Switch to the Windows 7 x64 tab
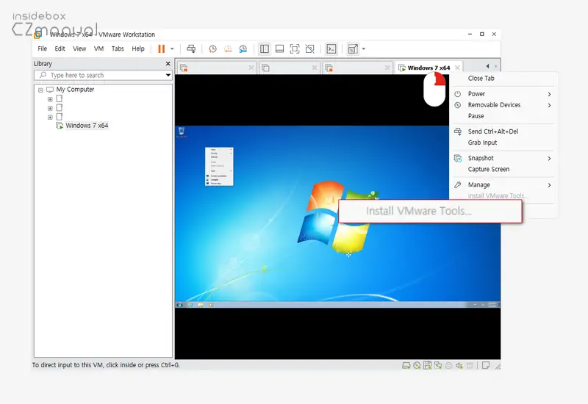This screenshot has height=404, width=588. [x=429, y=68]
